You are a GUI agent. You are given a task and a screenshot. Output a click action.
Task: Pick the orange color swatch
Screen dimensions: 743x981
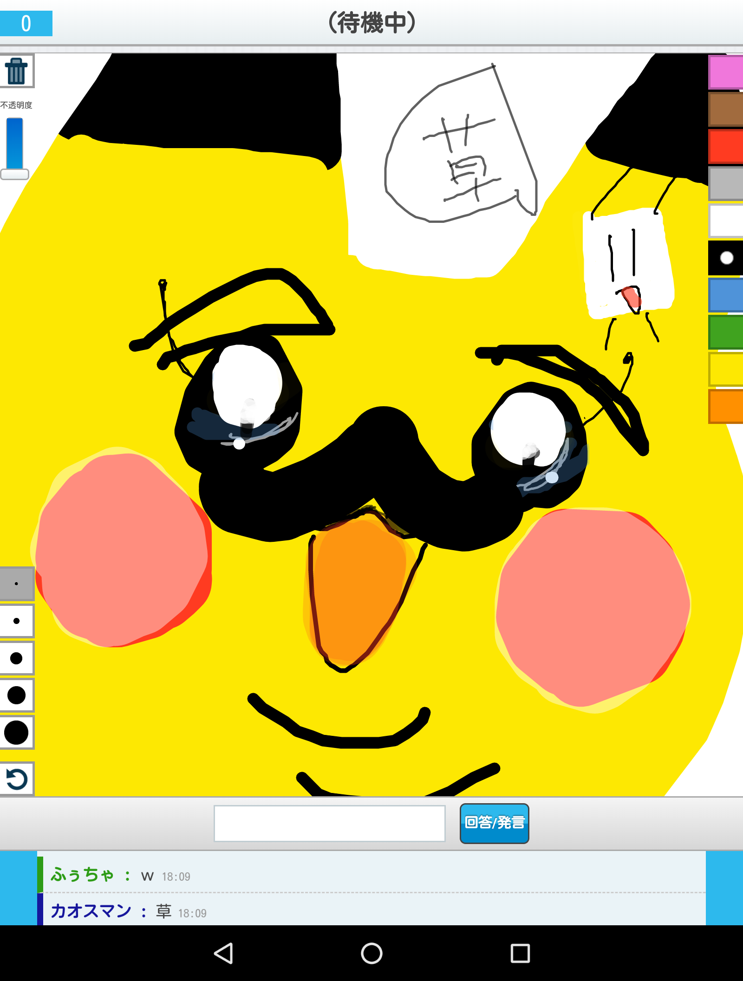[726, 406]
